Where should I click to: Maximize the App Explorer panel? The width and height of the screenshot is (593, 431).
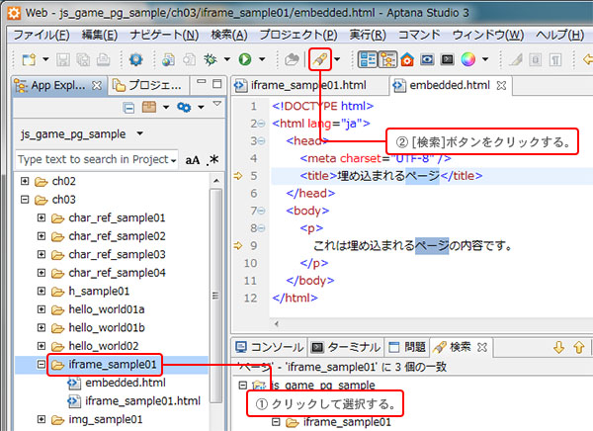coord(217,84)
